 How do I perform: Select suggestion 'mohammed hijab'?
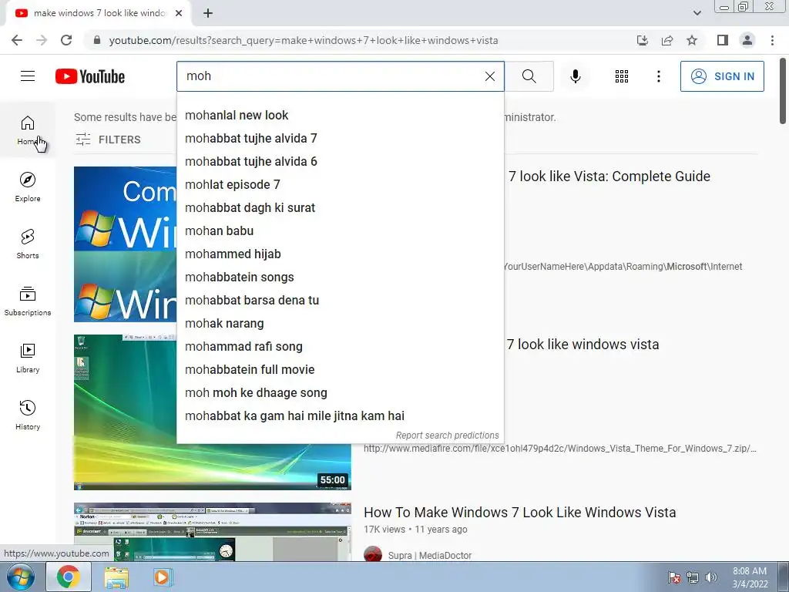point(340,254)
